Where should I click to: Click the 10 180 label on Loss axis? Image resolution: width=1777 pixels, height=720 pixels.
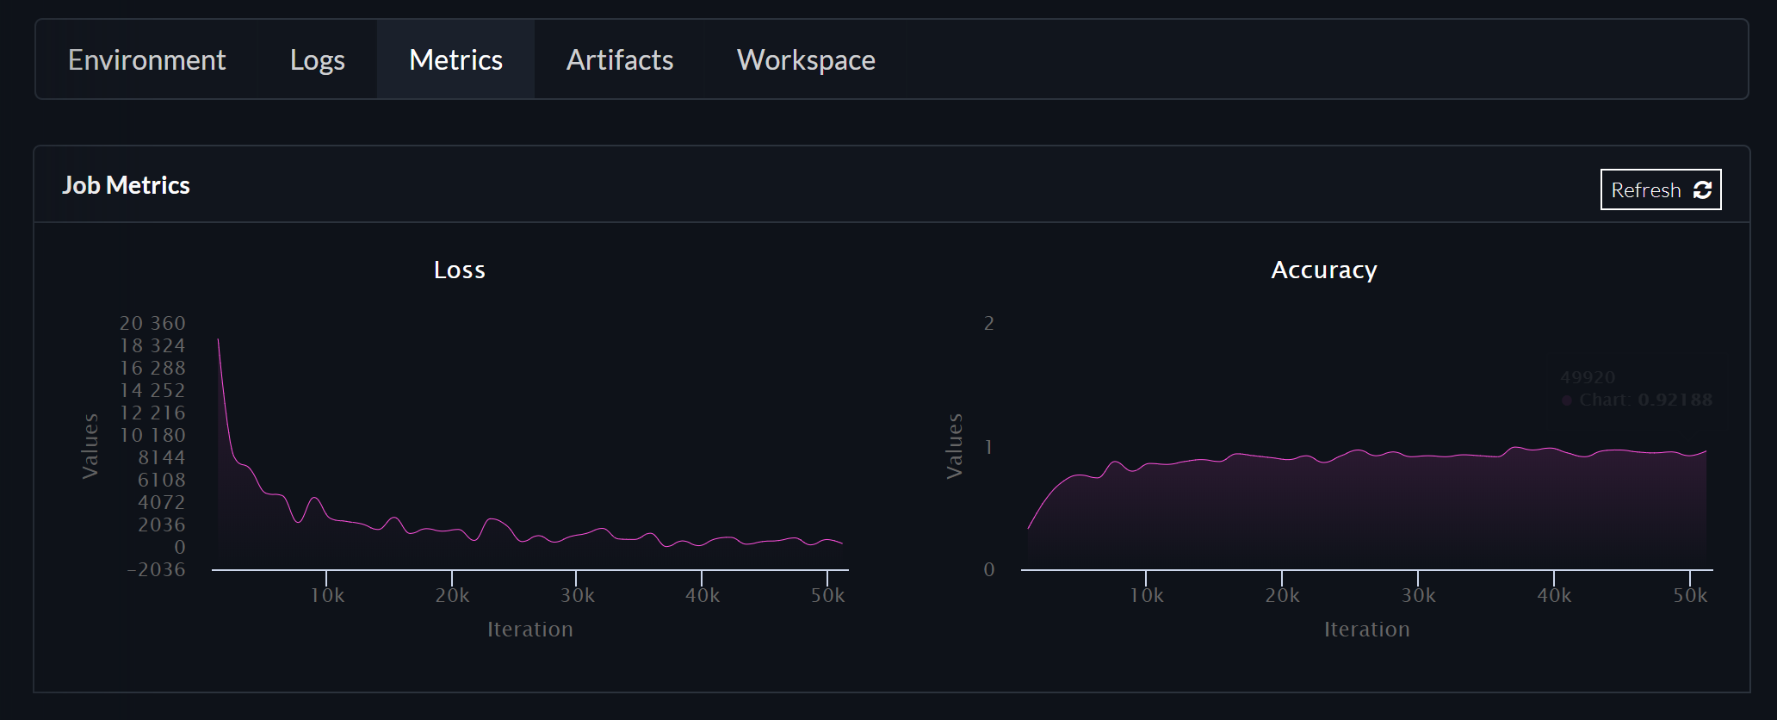(152, 435)
